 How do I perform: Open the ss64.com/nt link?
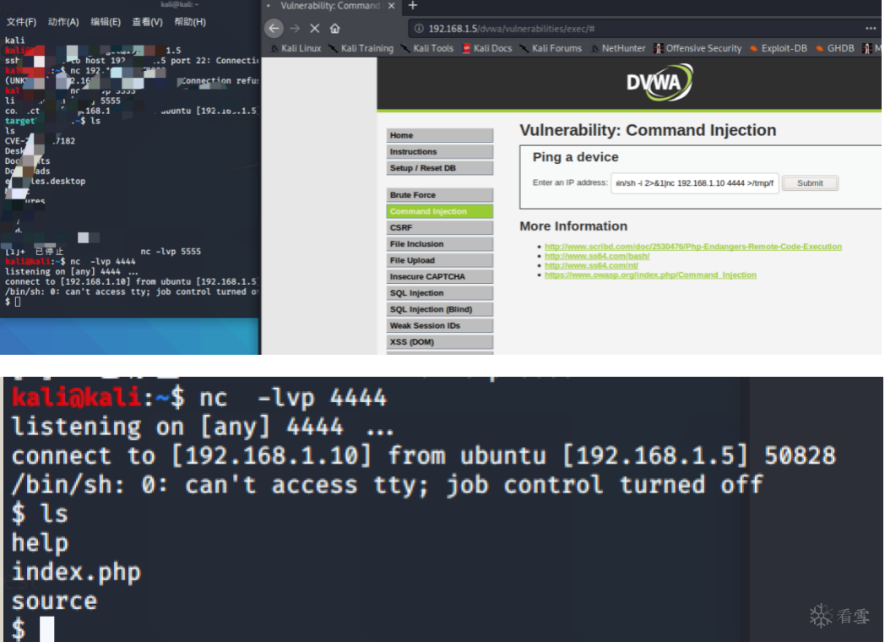pos(591,265)
